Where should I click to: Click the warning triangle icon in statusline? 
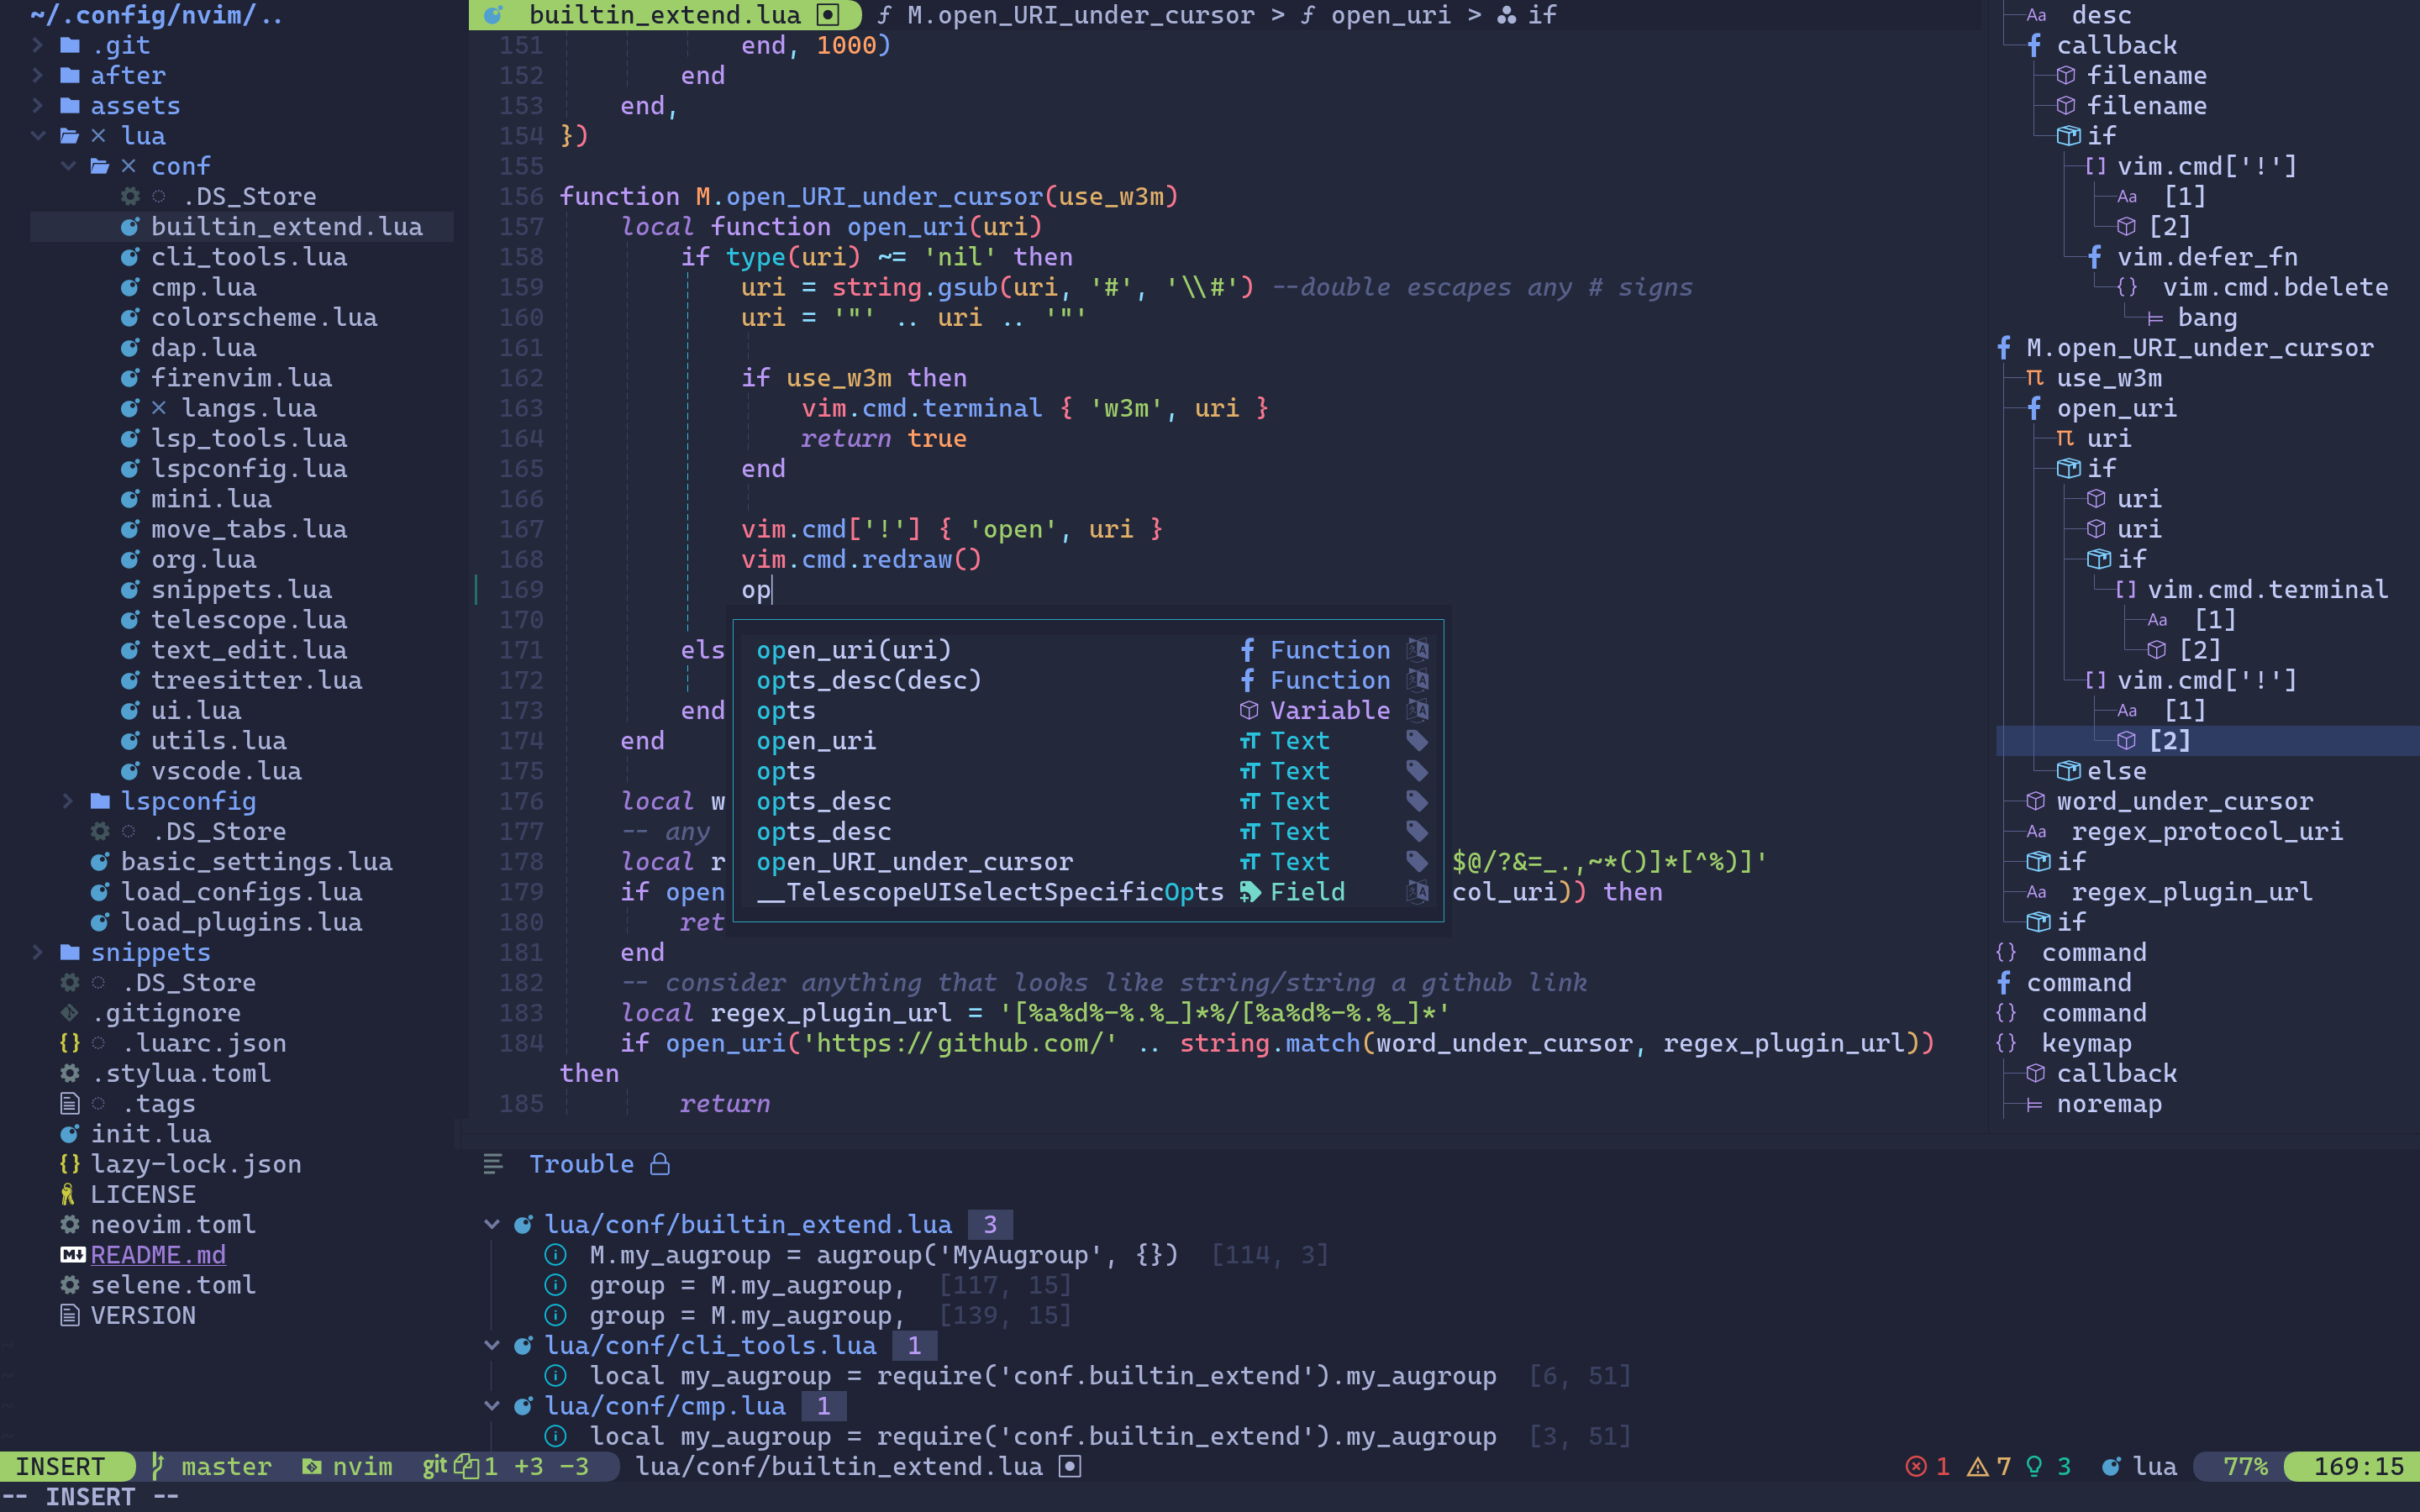1977,1467
